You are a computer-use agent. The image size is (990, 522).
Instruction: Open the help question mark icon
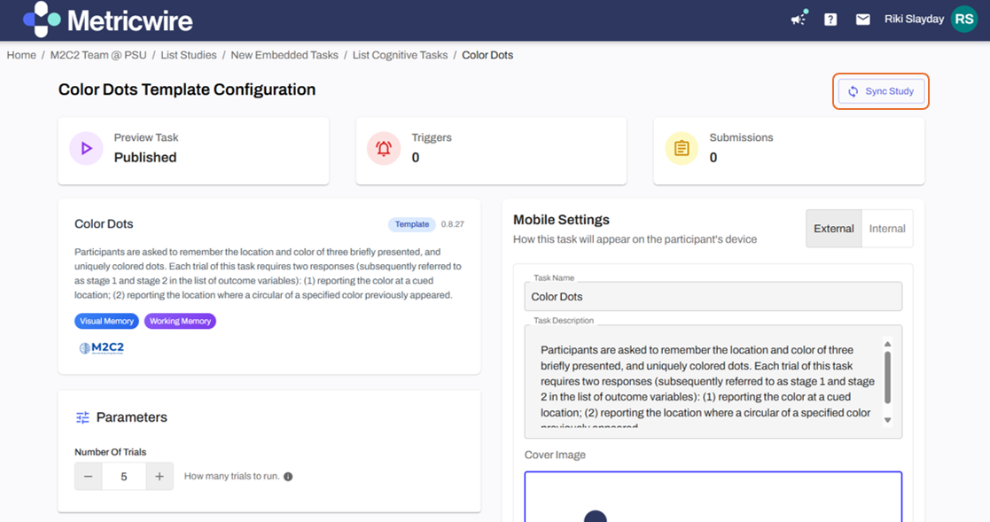tap(830, 19)
